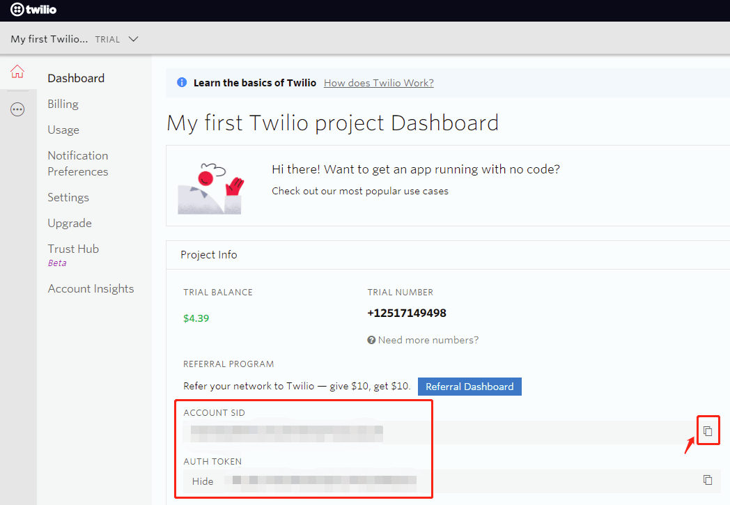This screenshot has width=730, height=505.
Task: Select Upgrade in the sidebar
Action: click(70, 224)
